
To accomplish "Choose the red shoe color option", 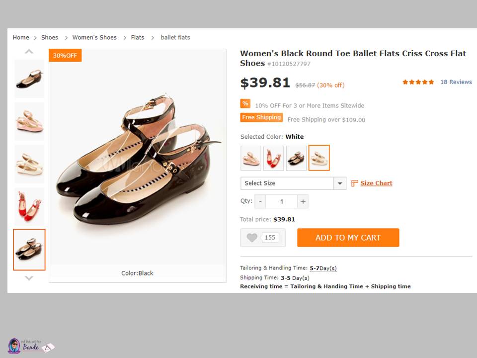I will pyautogui.click(x=273, y=158).
